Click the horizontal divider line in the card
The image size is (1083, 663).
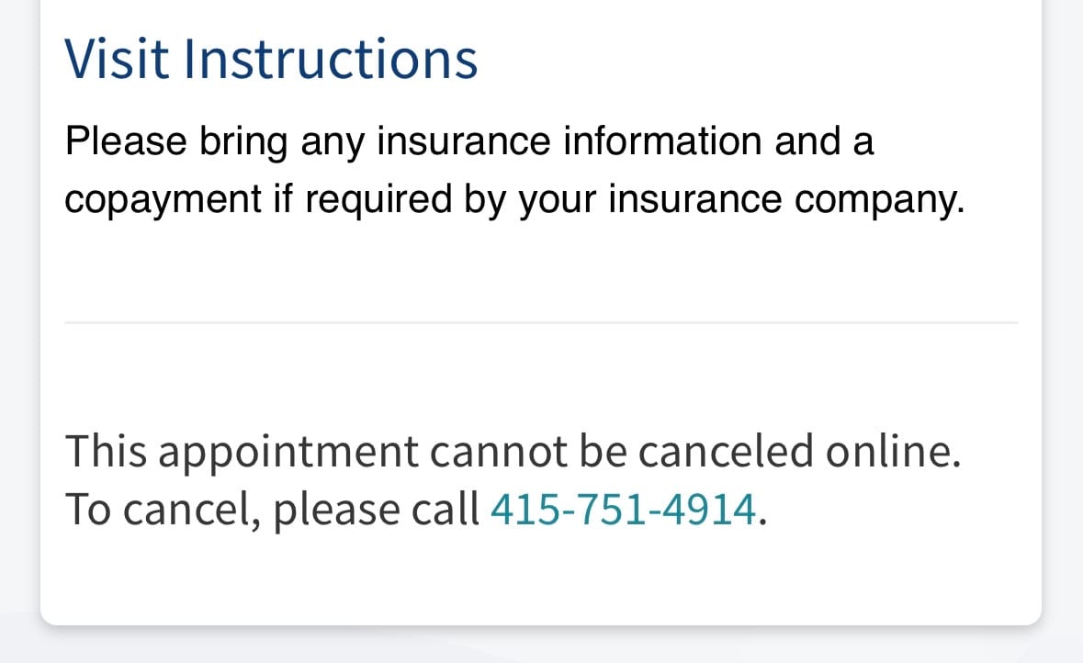pos(541,322)
